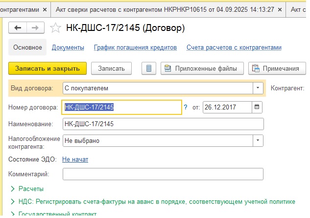
Task: Click the back navigation arrow
Action: coord(18,28)
